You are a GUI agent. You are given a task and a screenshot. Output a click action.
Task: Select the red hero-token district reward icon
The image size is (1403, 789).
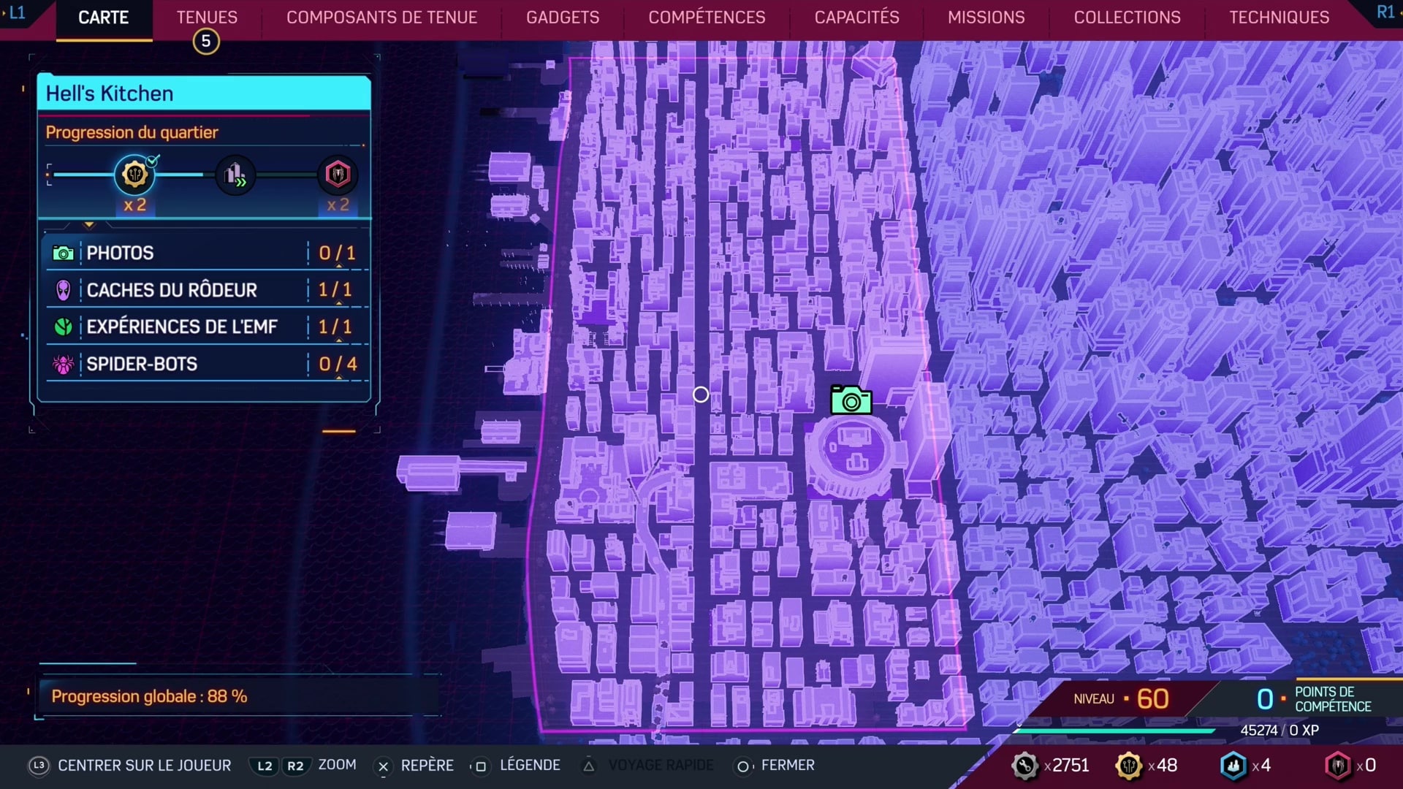(338, 175)
